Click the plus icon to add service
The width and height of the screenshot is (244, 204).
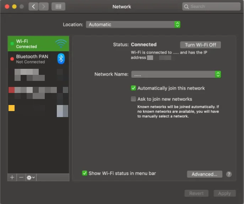point(12,177)
